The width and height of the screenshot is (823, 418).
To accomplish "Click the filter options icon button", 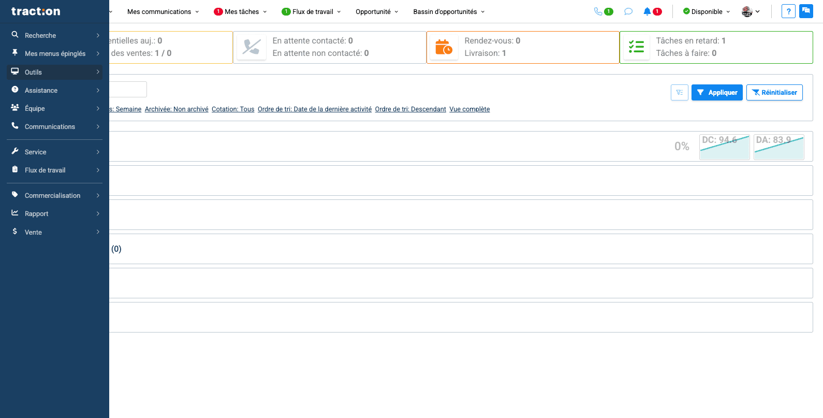I will 680,92.
